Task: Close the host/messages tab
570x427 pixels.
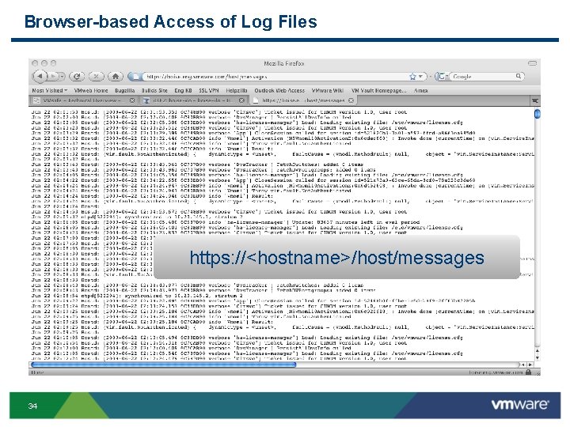Action: click(x=351, y=100)
